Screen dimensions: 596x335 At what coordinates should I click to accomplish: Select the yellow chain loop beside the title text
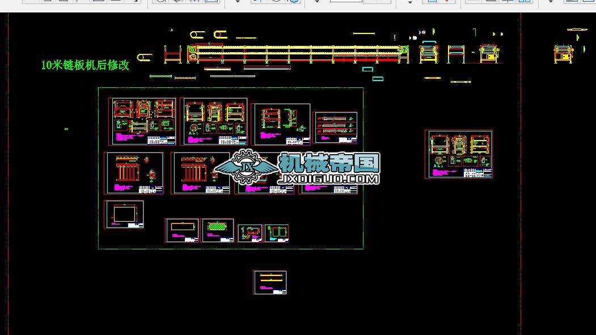point(145,57)
